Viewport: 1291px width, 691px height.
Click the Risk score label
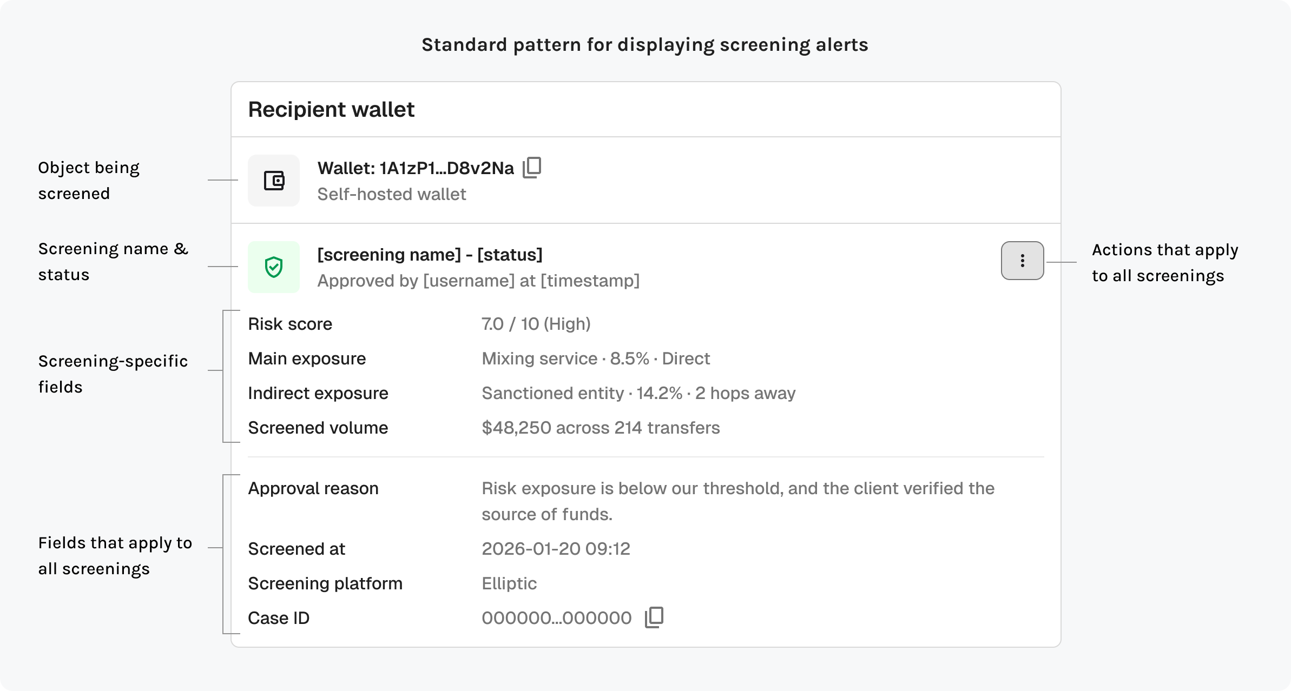(x=290, y=324)
